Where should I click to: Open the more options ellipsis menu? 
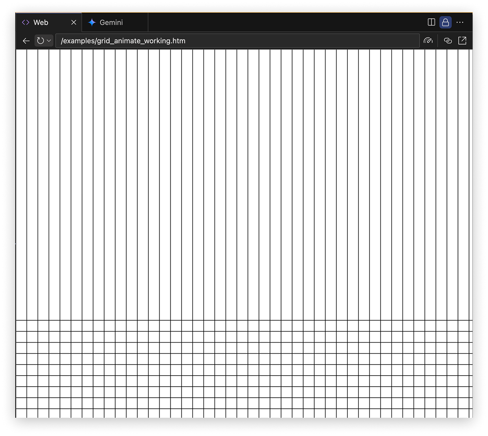click(x=460, y=22)
